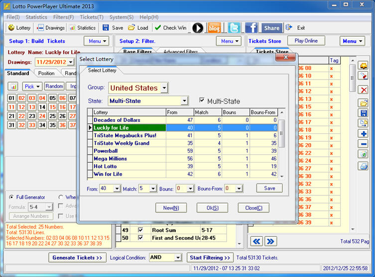This screenshot has height=277, width=375.
Task: Click the Share button
Action: 272,28
